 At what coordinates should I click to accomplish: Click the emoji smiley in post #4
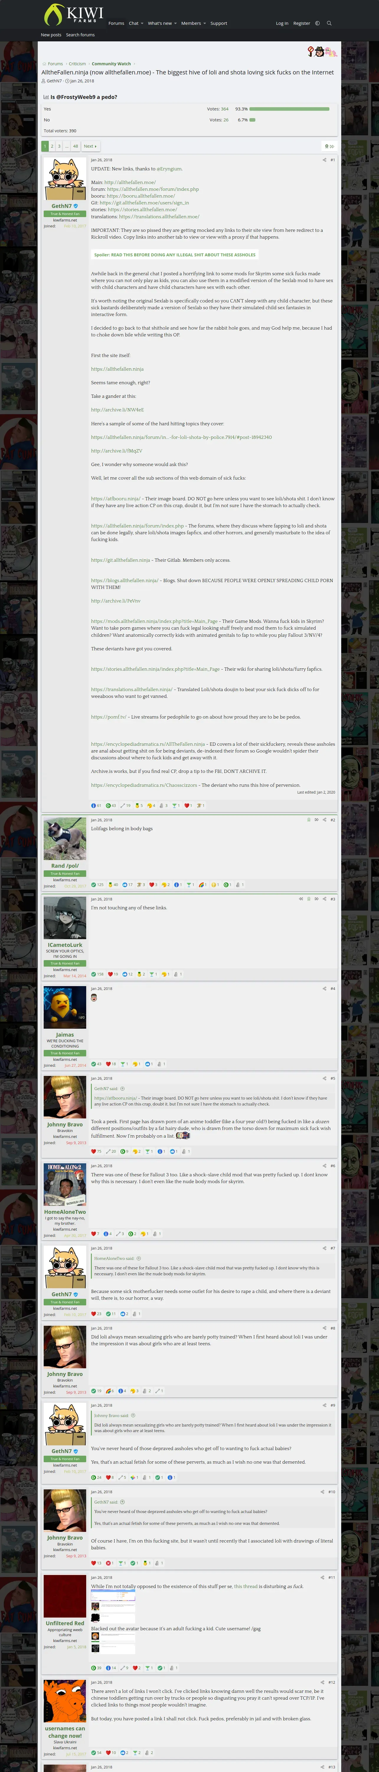click(x=94, y=997)
